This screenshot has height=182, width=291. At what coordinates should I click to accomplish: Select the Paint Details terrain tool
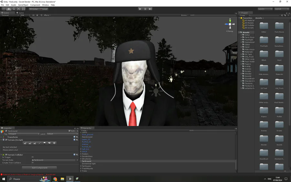[49, 143]
